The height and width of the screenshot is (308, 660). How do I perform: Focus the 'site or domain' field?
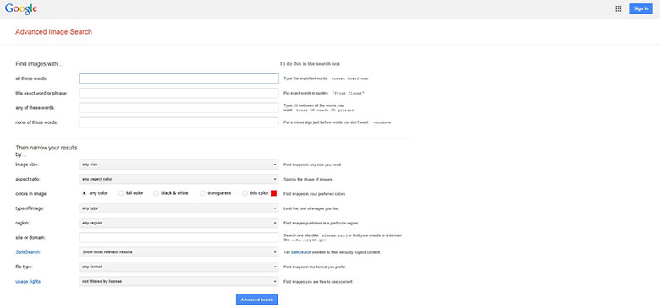pos(179,237)
